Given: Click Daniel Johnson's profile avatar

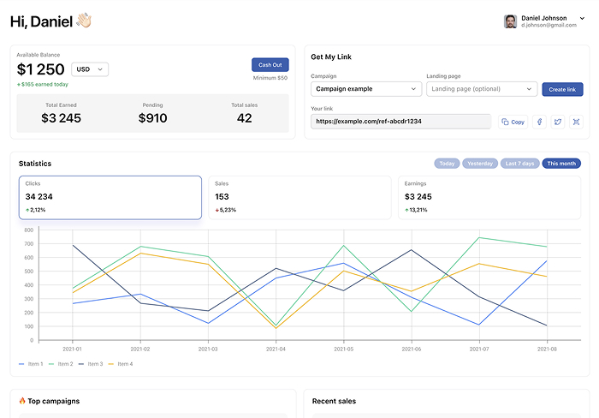Looking at the screenshot, I should tap(510, 21).
